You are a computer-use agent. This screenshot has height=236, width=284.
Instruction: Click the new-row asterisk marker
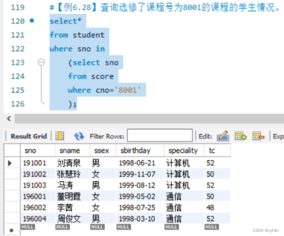point(12,230)
